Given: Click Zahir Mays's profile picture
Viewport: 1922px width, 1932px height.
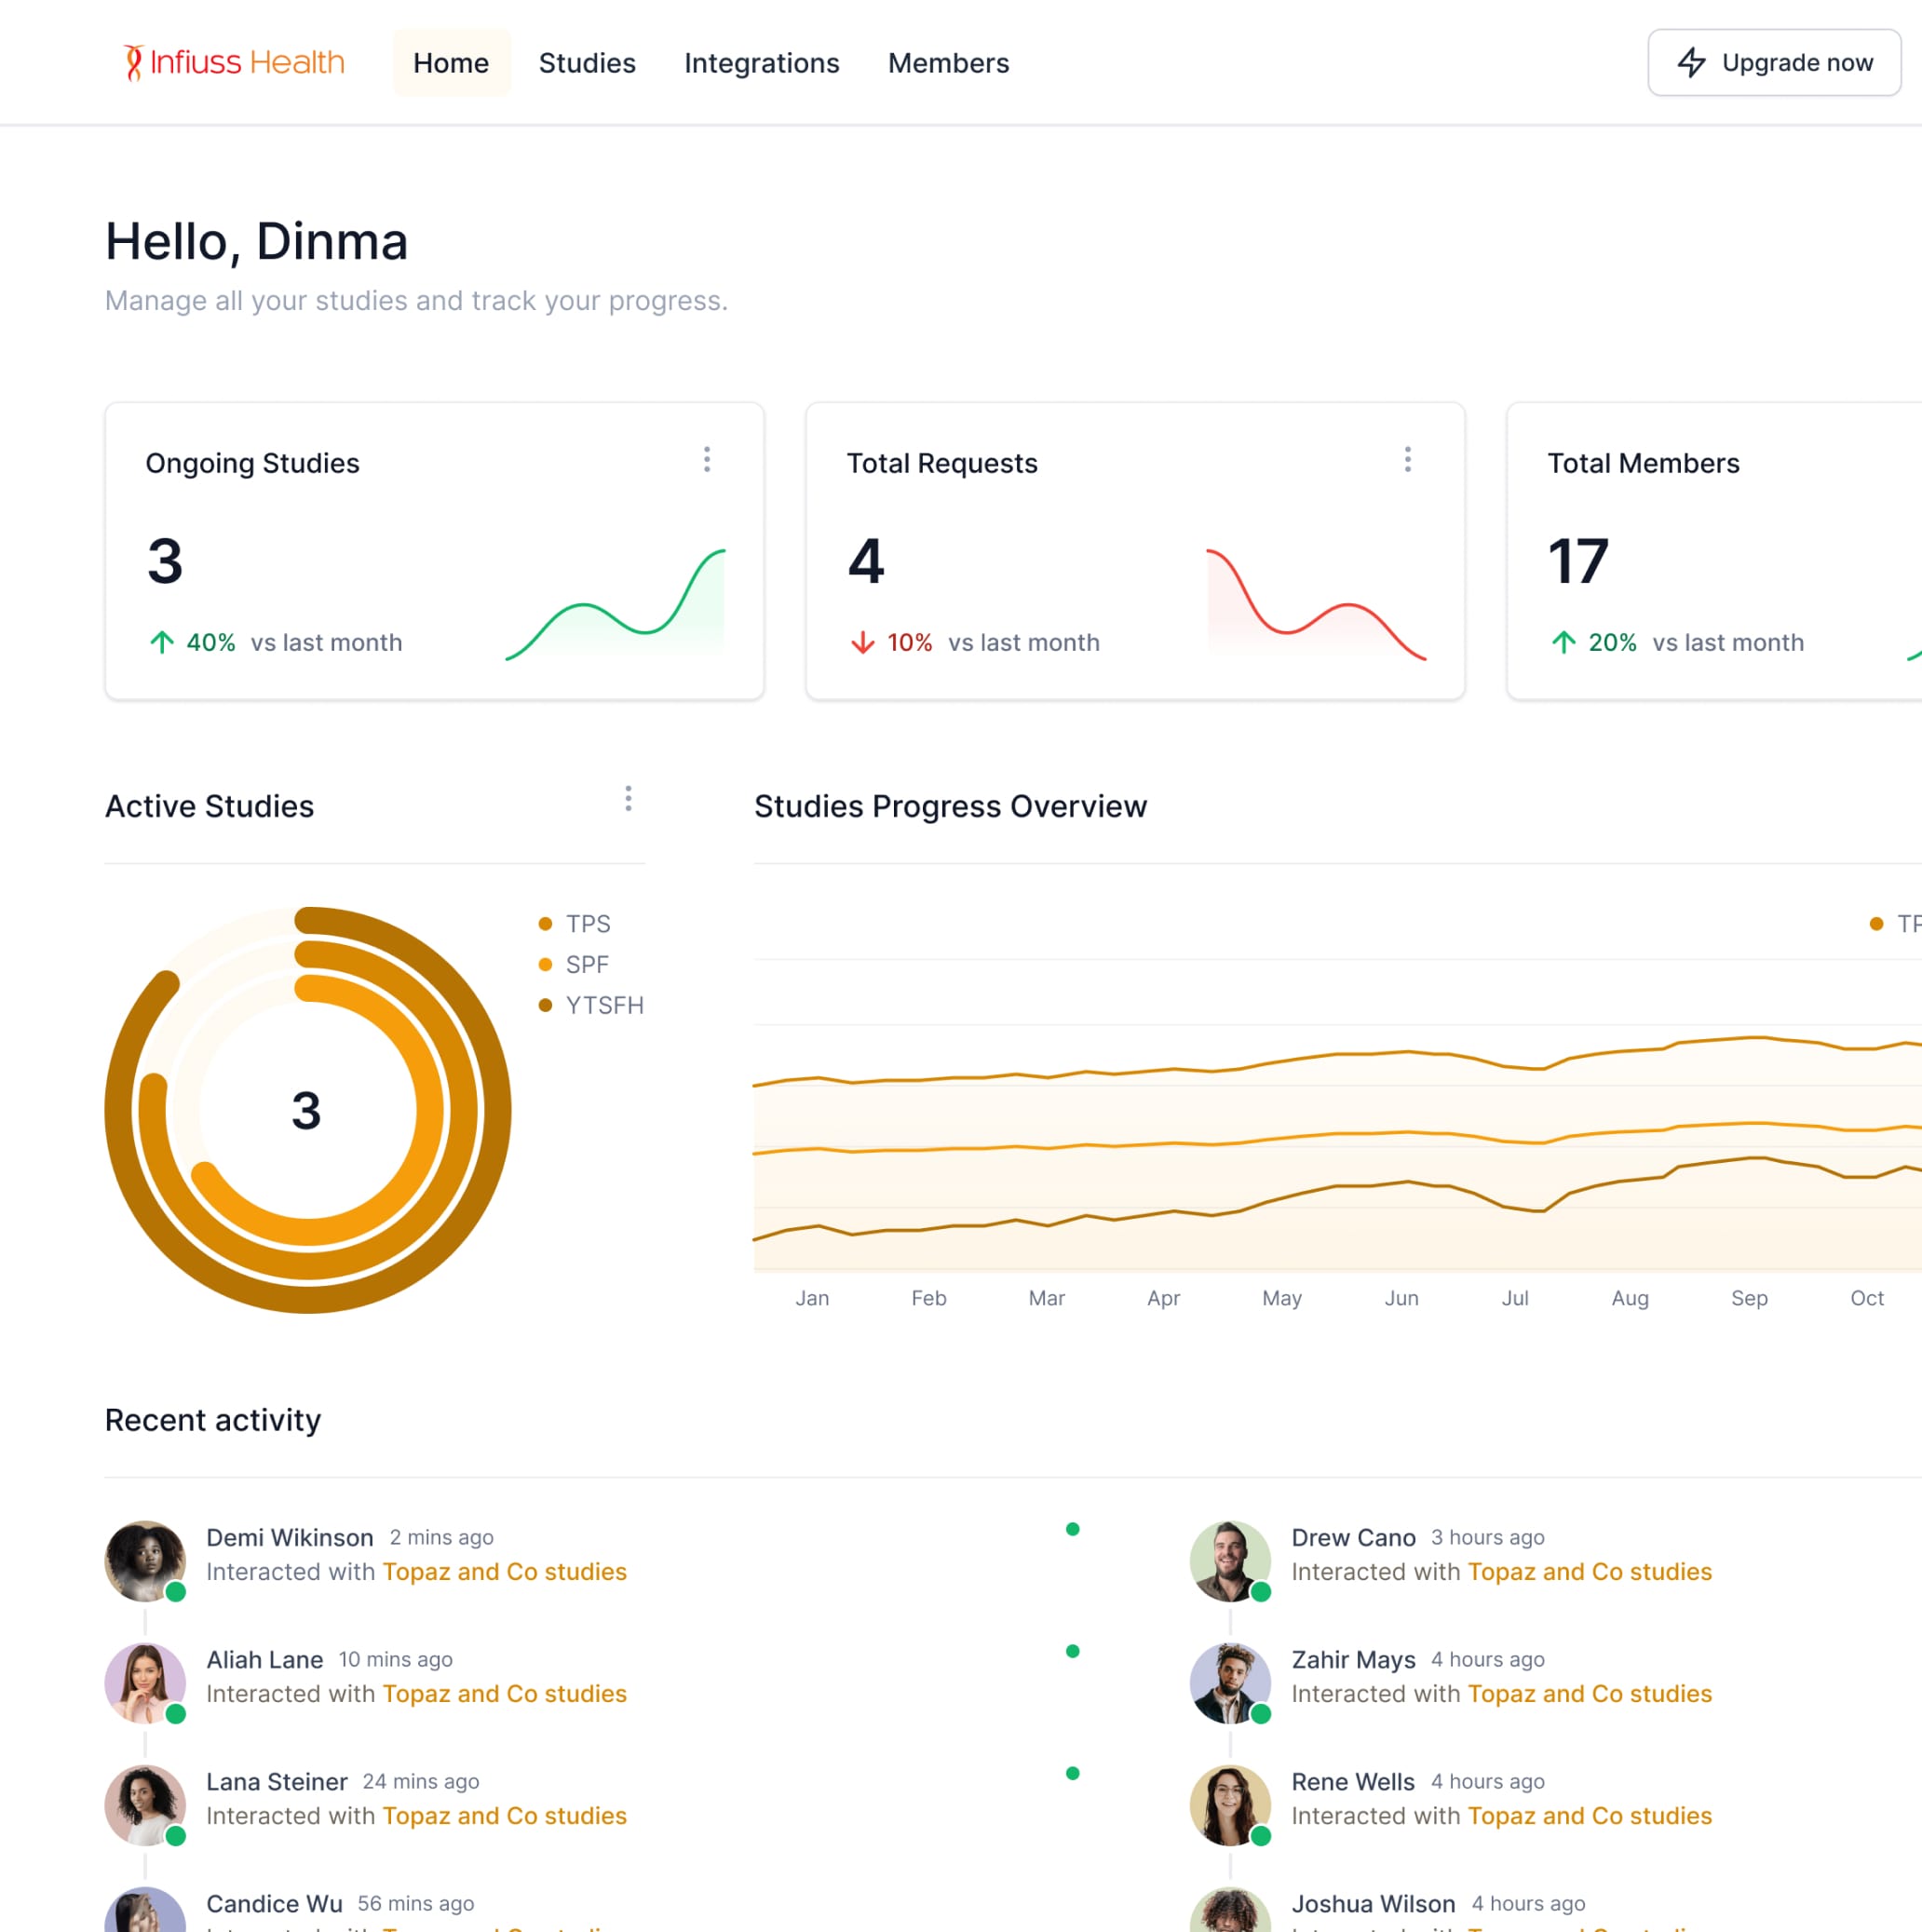Looking at the screenshot, I should click(x=1229, y=1682).
